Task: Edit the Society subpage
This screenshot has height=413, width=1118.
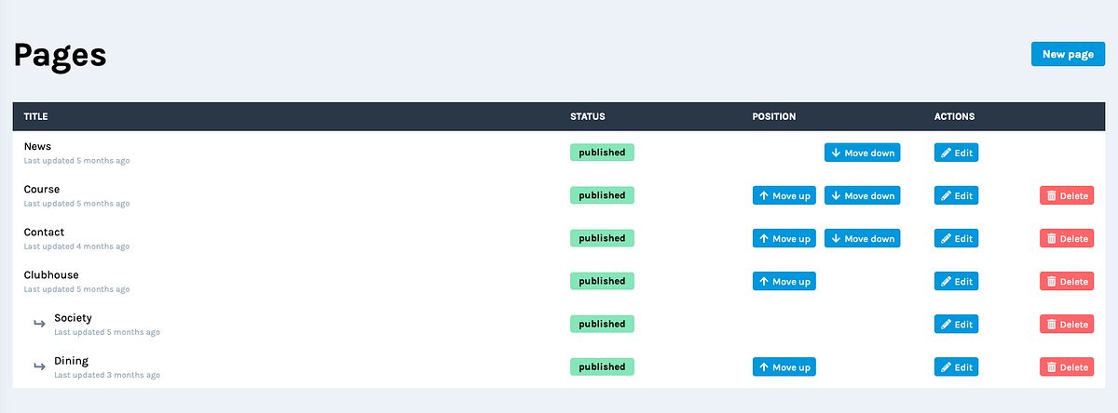Action: click(956, 324)
